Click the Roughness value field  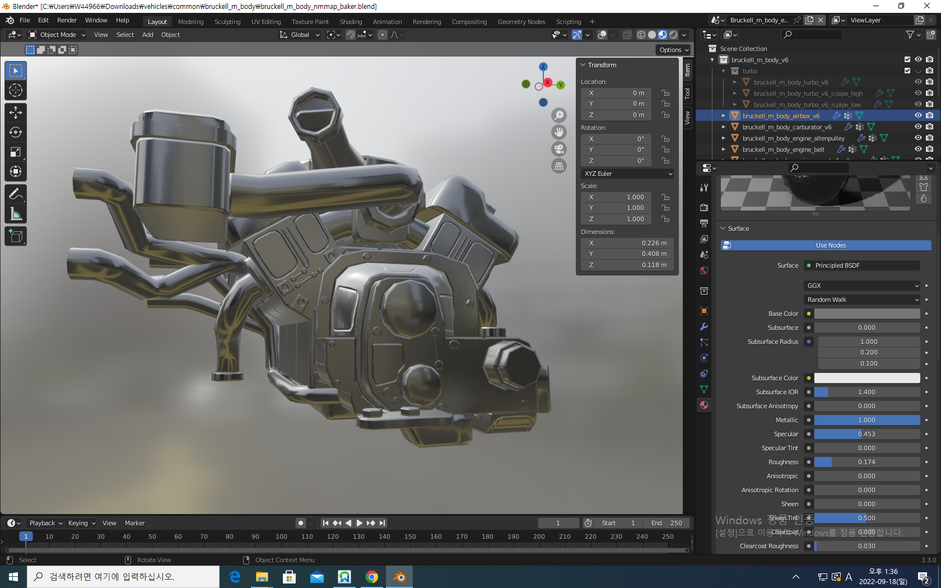coord(867,462)
